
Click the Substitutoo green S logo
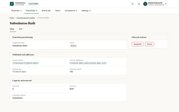[x=12, y=4]
